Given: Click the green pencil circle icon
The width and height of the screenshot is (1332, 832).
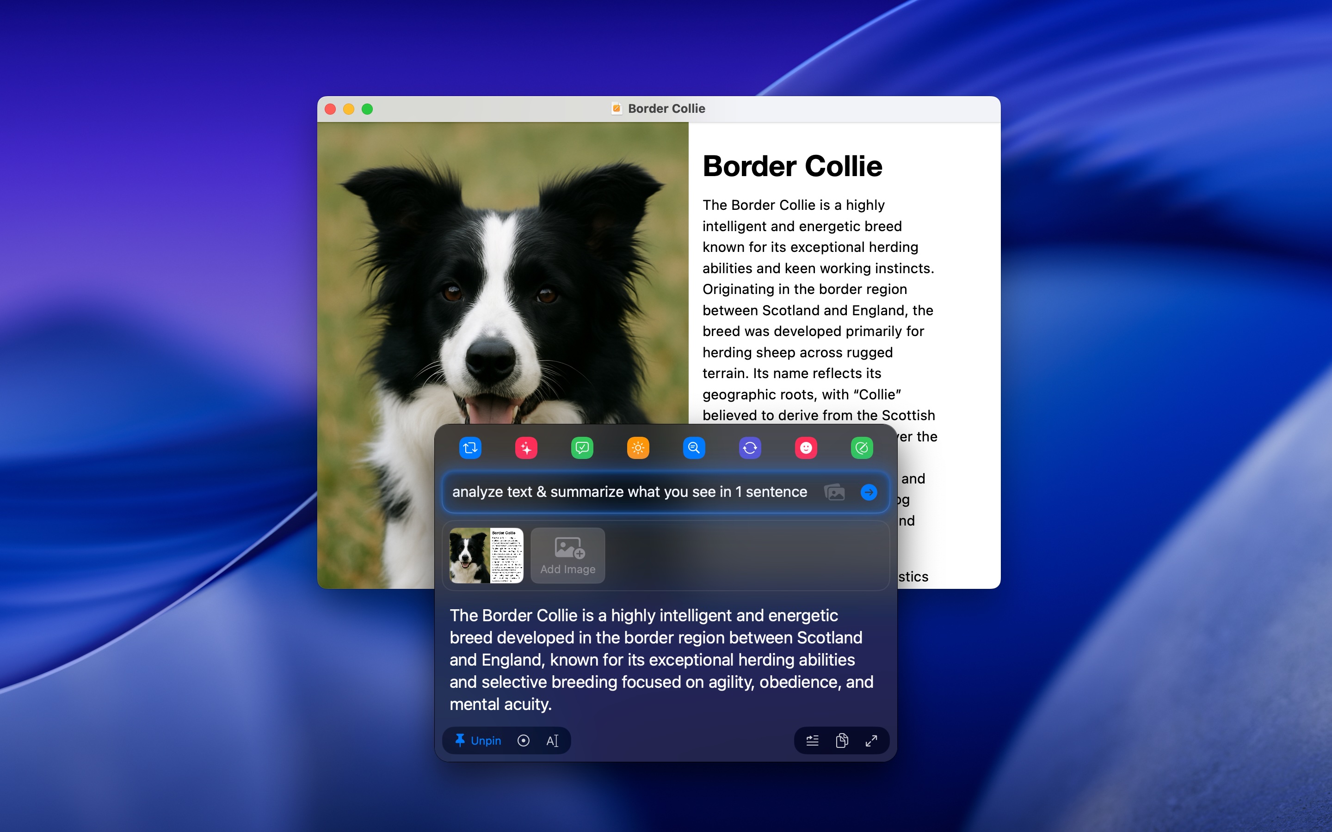Looking at the screenshot, I should click(862, 448).
